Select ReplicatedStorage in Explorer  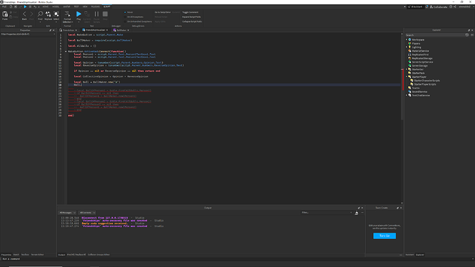pyautogui.click(x=422, y=58)
